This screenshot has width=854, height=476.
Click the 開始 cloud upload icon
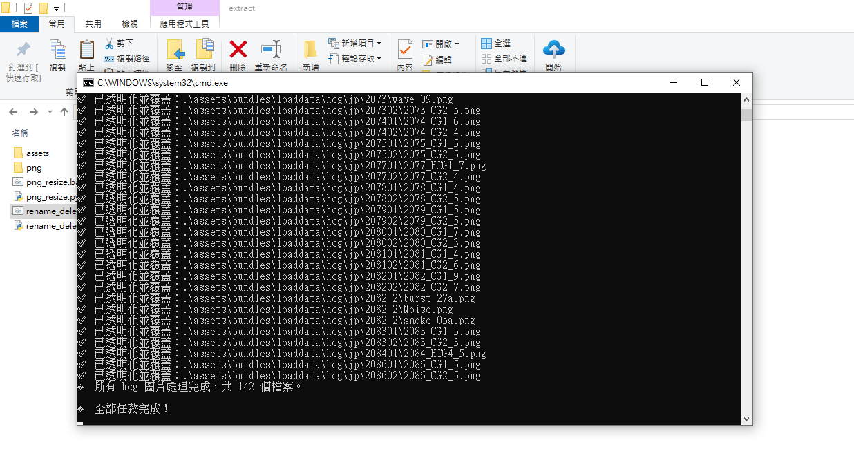click(553, 49)
